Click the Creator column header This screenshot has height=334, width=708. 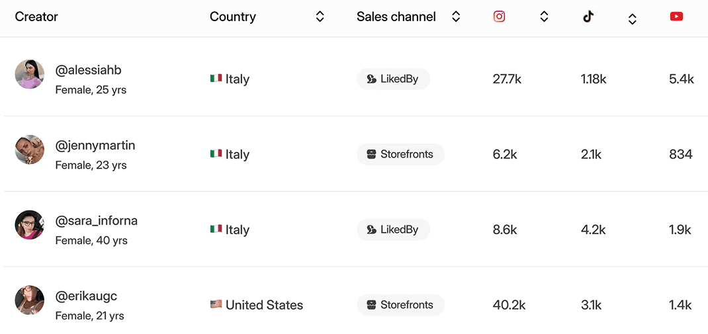36,17
